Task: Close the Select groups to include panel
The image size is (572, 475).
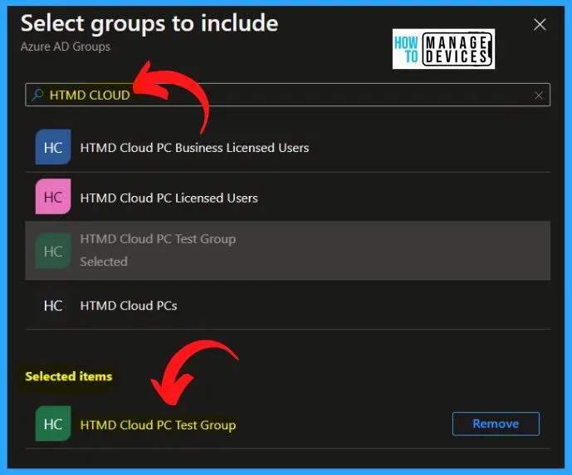Action: (540, 25)
